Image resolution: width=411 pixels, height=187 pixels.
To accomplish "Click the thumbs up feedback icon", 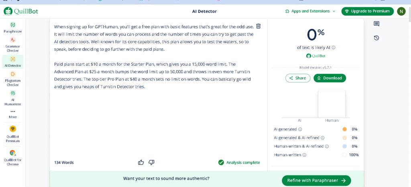I will point(141,162).
